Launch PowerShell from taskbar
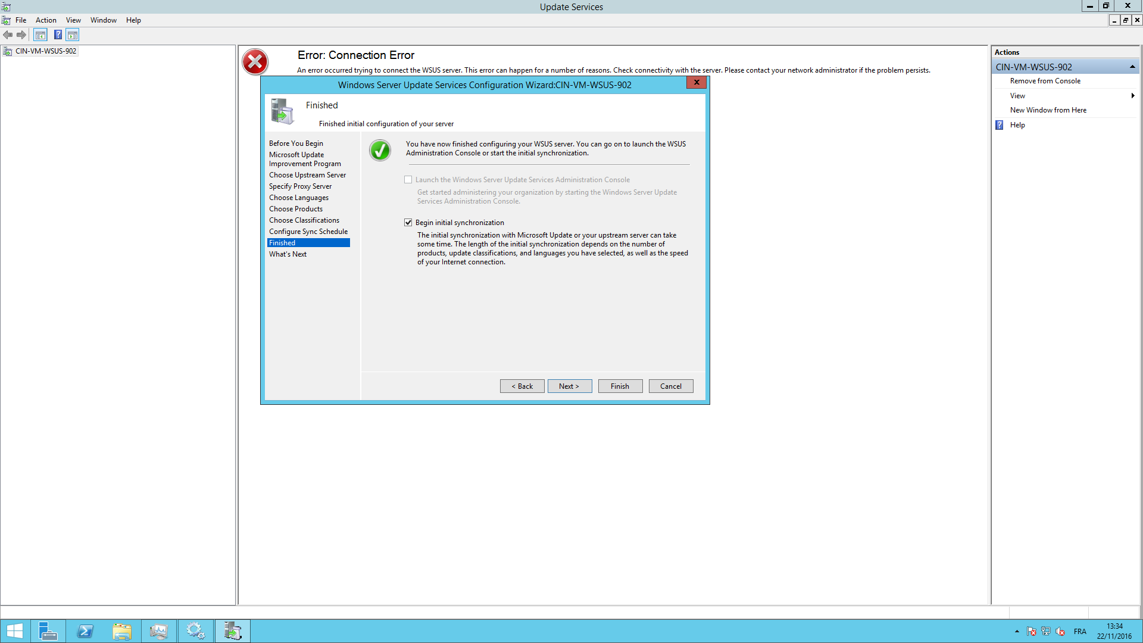Screen dimensions: 1143x643 tap(85, 631)
